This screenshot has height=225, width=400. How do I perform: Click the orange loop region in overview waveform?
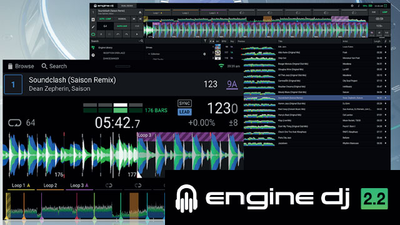click(134, 206)
